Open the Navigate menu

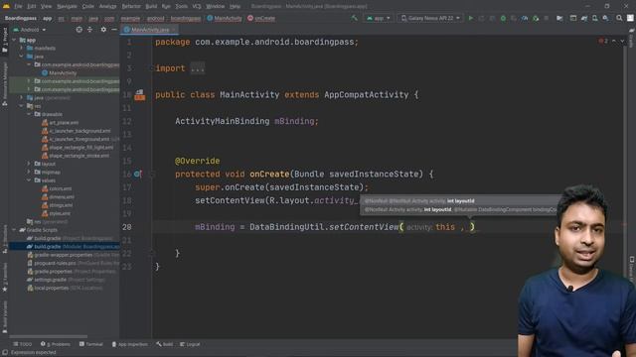pyautogui.click(x=67, y=7)
